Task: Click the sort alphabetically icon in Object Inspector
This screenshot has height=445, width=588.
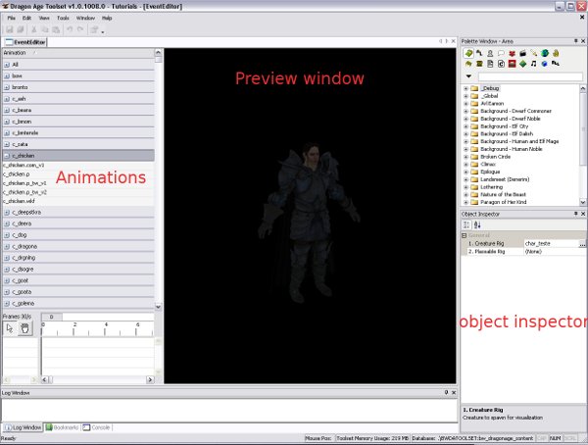Action: (x=479, y=224)
